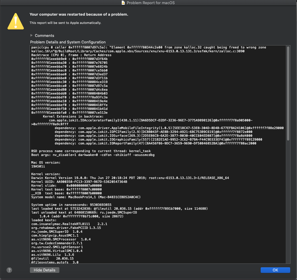
Task: Open help with the question mark button
Action: click(9, 270)
